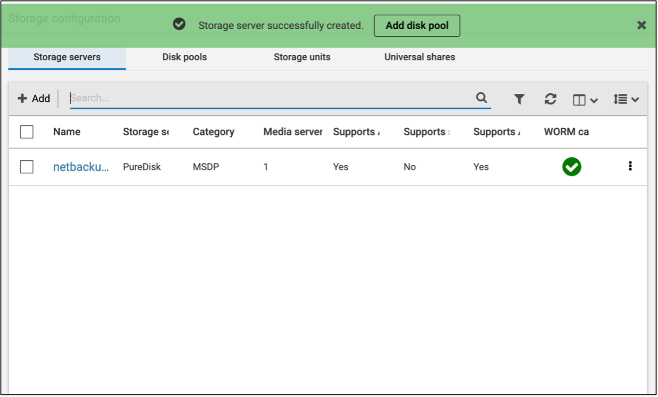
Task: Click the media server count 1 cell
Action: [266, 167]
